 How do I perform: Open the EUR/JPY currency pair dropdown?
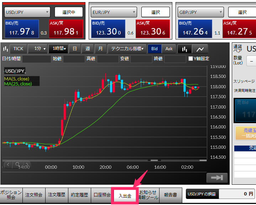(x=114, y=12)
